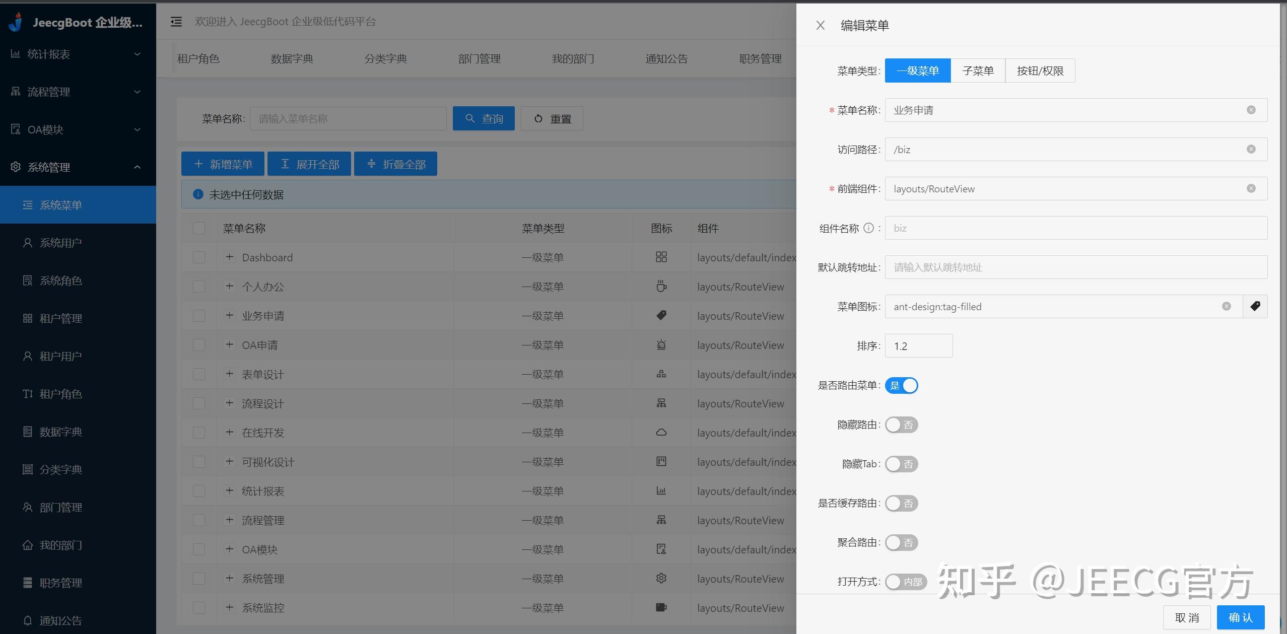Click the 部门管理 icon in the sidebar
Image resolution: width=1287 pixels, height=634 pixels.
[28, 507]
